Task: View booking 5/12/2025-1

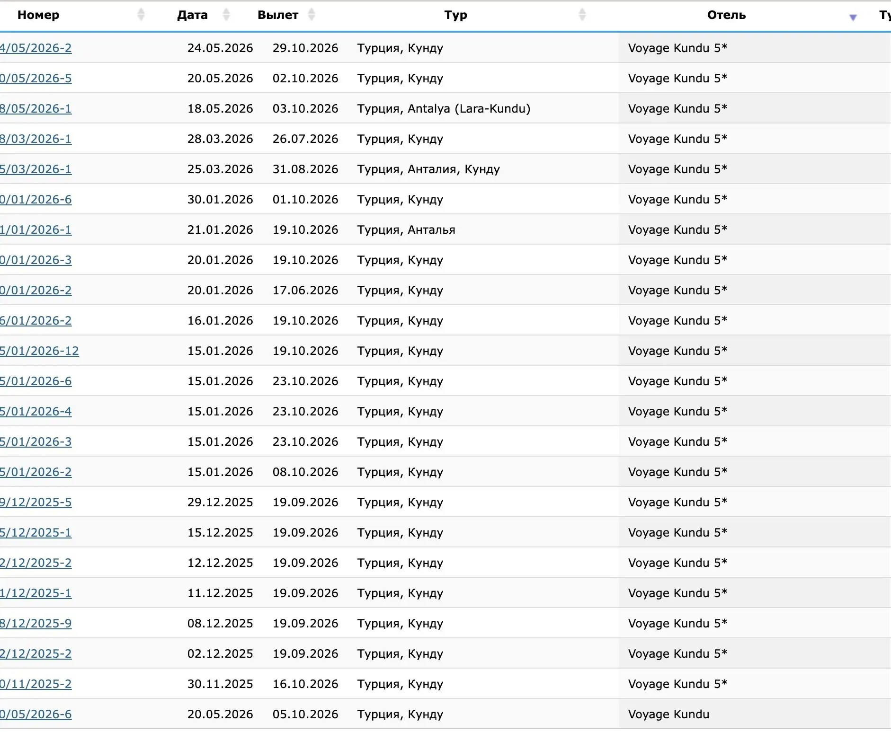Action: [36, 532]
